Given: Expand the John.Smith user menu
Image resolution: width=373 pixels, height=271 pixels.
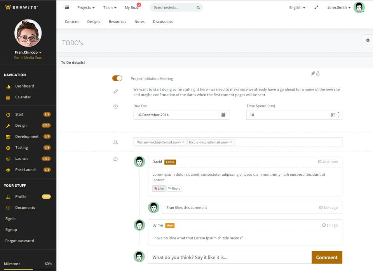Looking at the screenshot, I should 339,7.
